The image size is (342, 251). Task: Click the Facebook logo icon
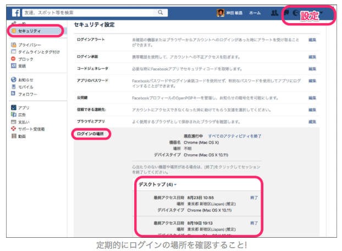click(16, 13)
